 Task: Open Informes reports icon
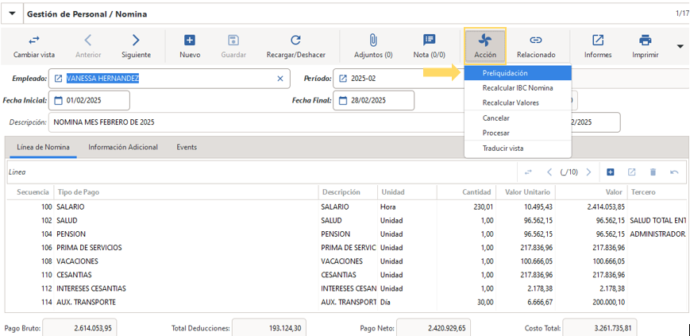[598, 41]
